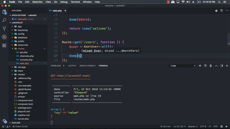
Task: Click the open changes icon in editor toolbar
Action: (x=216, y=11)
